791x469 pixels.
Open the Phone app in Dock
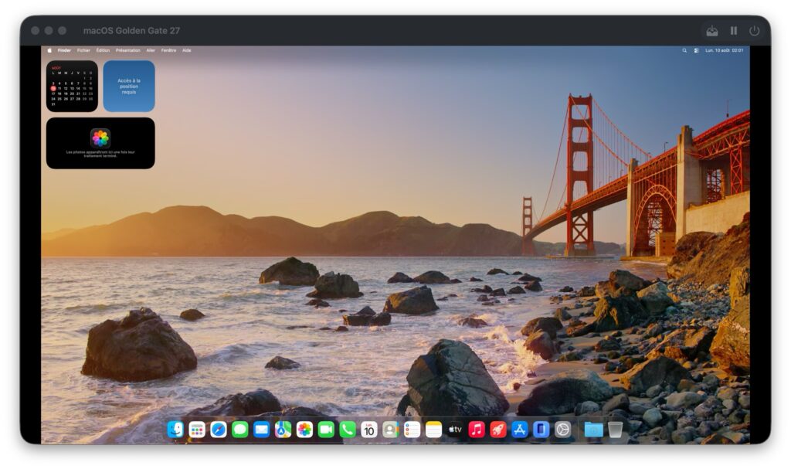point(348,430)
